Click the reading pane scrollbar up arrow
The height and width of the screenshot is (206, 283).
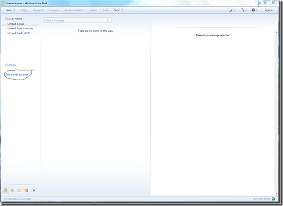(276, 32)
